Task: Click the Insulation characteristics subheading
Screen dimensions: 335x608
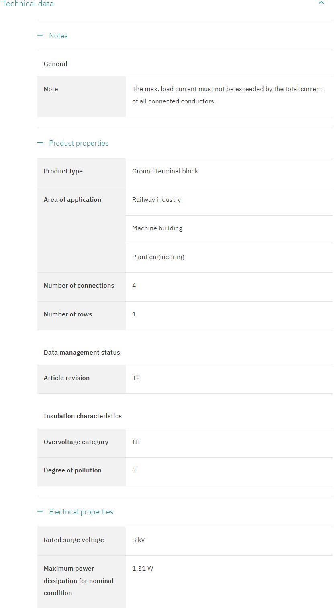Action: coord(82,416)
